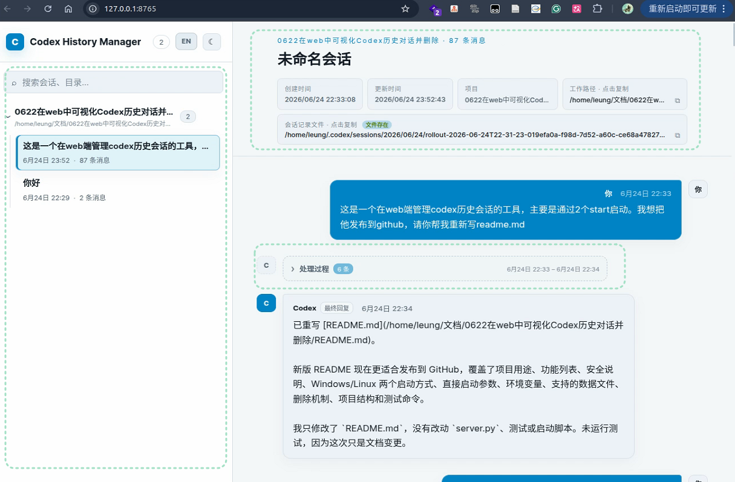Screen dimensions: 735x482
Task: Click the 工作路径 copy field
Action: (624, 94)
